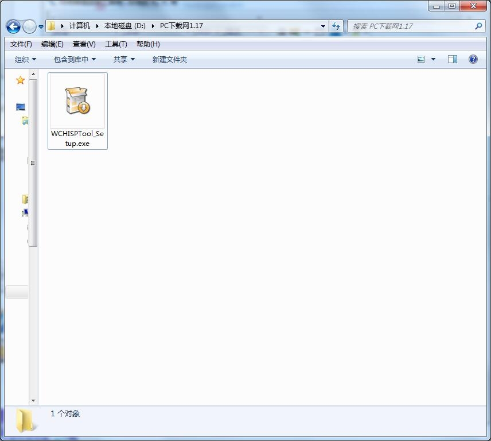Screen dimensions: 491x441
Task: Click the WCHISPTool_Setup.exe file name
Action: point(77,138)
